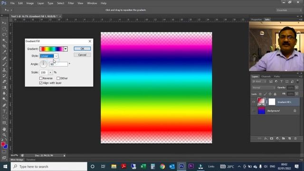
Task: Toggle lock image pixels brush icon
Action: pyautogui.click(x=265, y=94)
